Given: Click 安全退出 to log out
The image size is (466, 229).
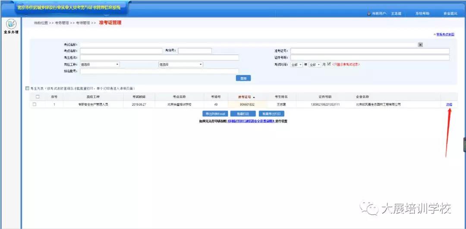Looking at the screenshot, I should (450, 14).
